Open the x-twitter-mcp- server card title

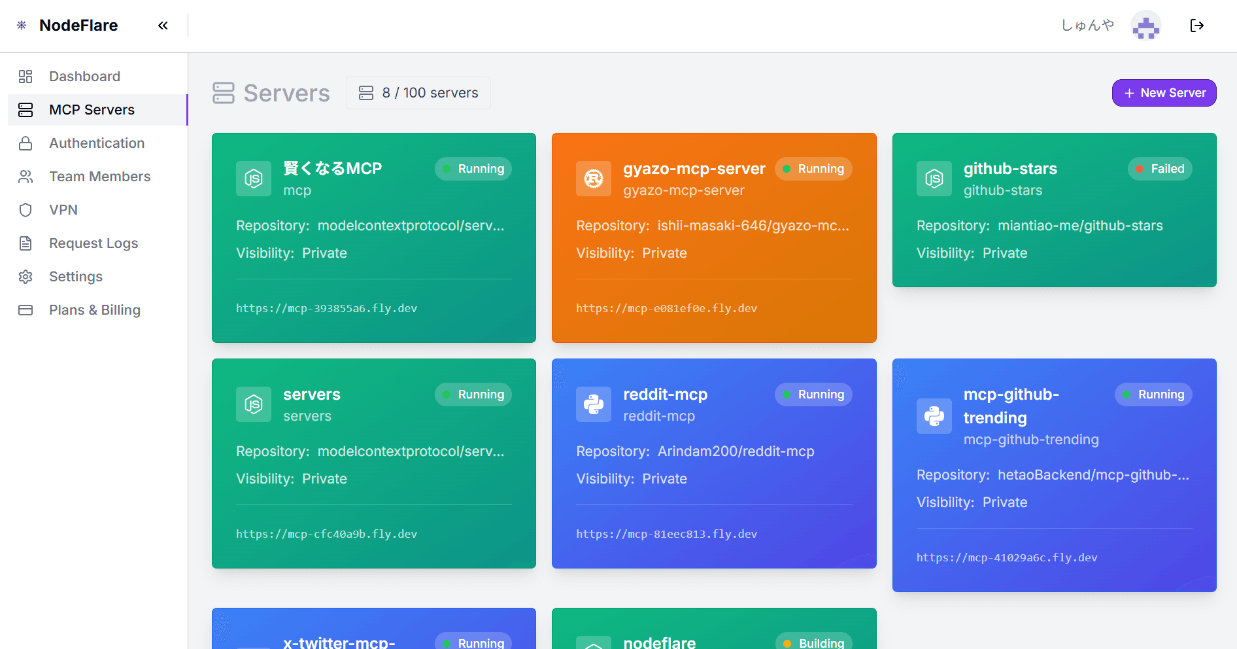point(339,642)
